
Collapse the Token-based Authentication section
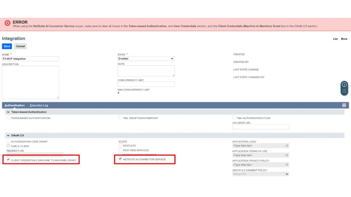point(8,112)
